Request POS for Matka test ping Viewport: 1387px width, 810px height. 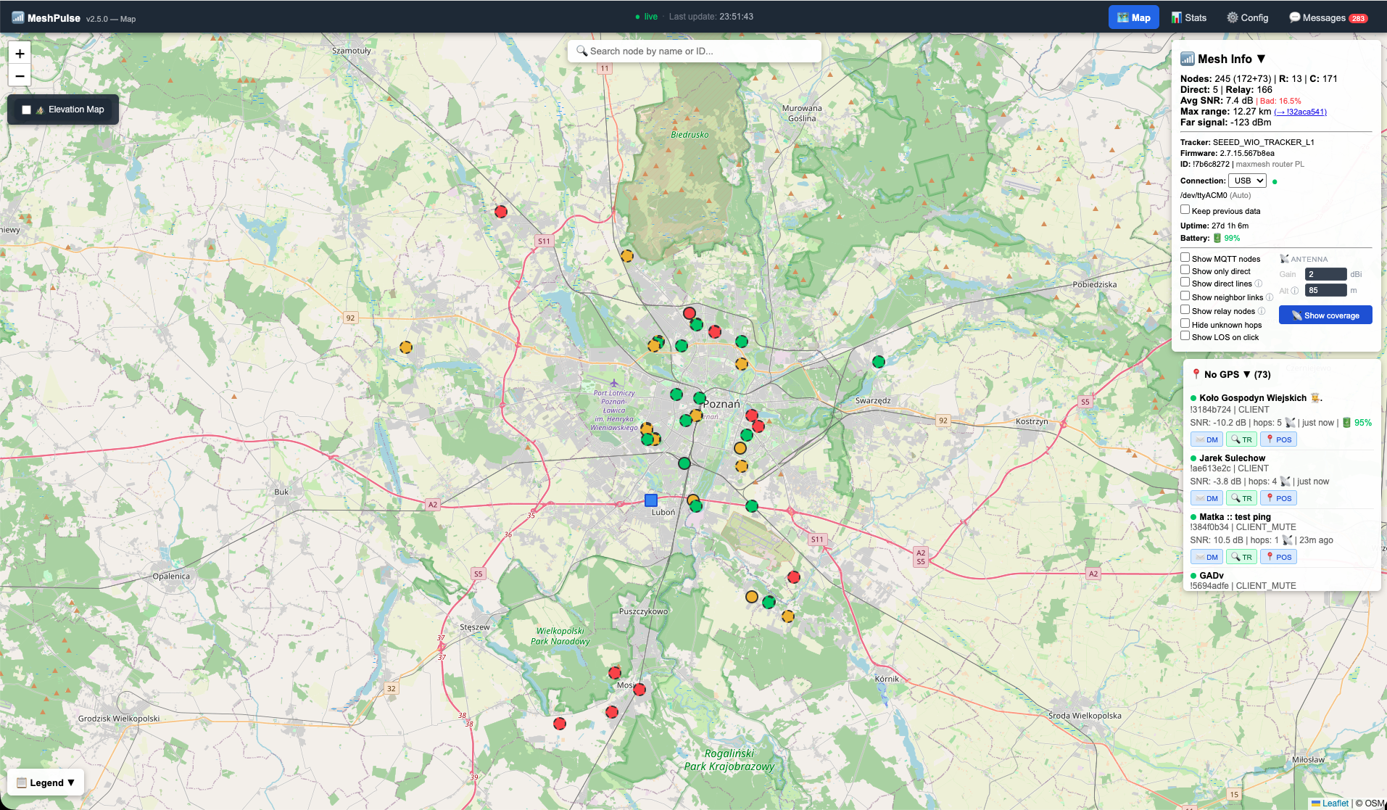pyautogui.click(x=1278, y=557)
